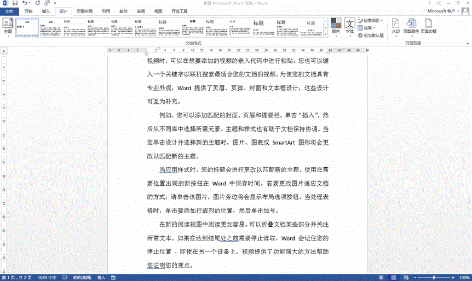Open the 字体 (Fonts) theme icon

[x=350, y=26]
